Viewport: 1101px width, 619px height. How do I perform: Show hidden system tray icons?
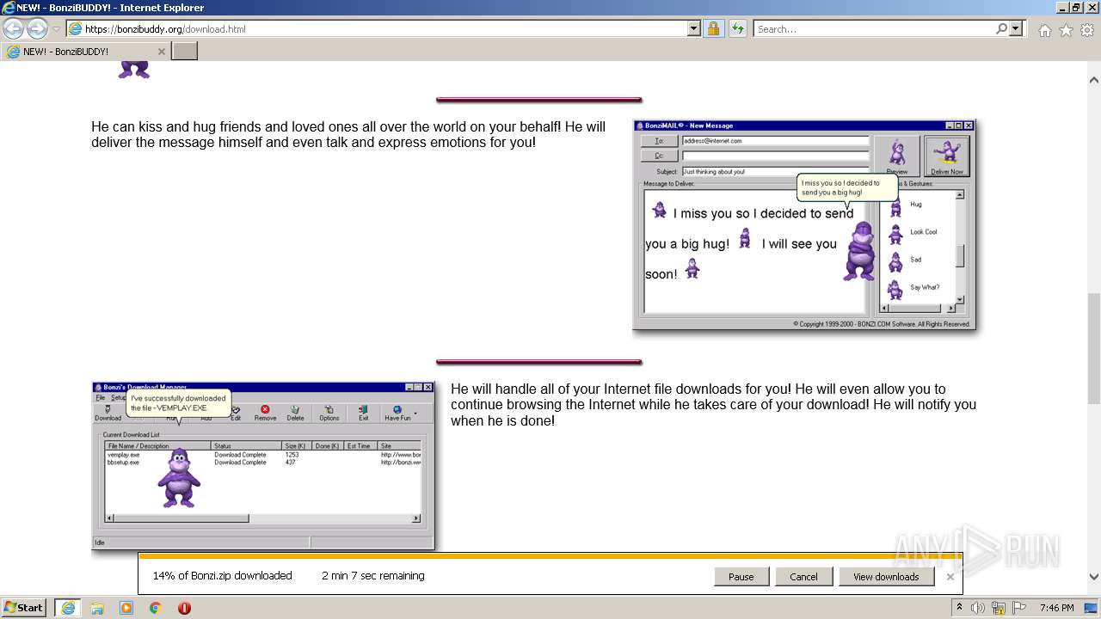[960, 608]
